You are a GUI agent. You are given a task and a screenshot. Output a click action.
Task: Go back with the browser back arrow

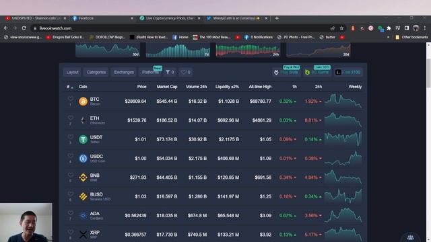pos(6,28)
